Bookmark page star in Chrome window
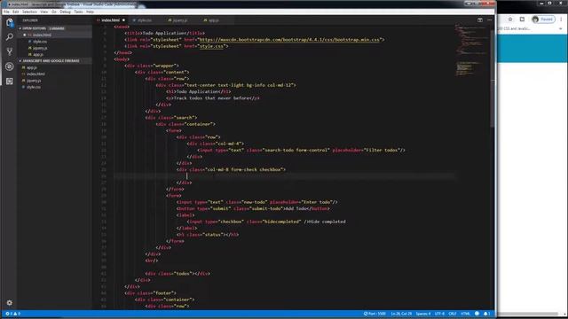The width and height of the screenshot is (568, 319). click(x=510, y=19)
